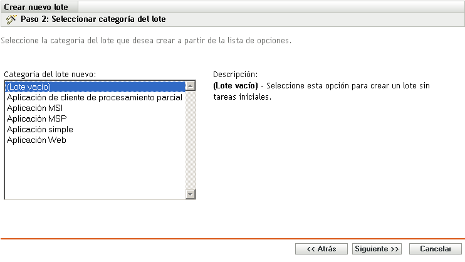465x262 pixels.
Task: Proceed with the Siguiente >> button
Action: [x=377, y=249]
